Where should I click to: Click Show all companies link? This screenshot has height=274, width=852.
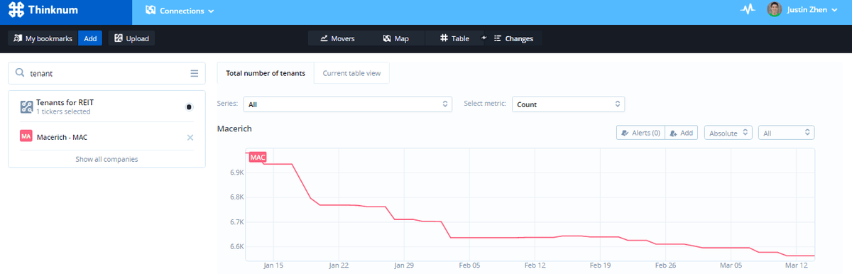(x=106, y=159)
